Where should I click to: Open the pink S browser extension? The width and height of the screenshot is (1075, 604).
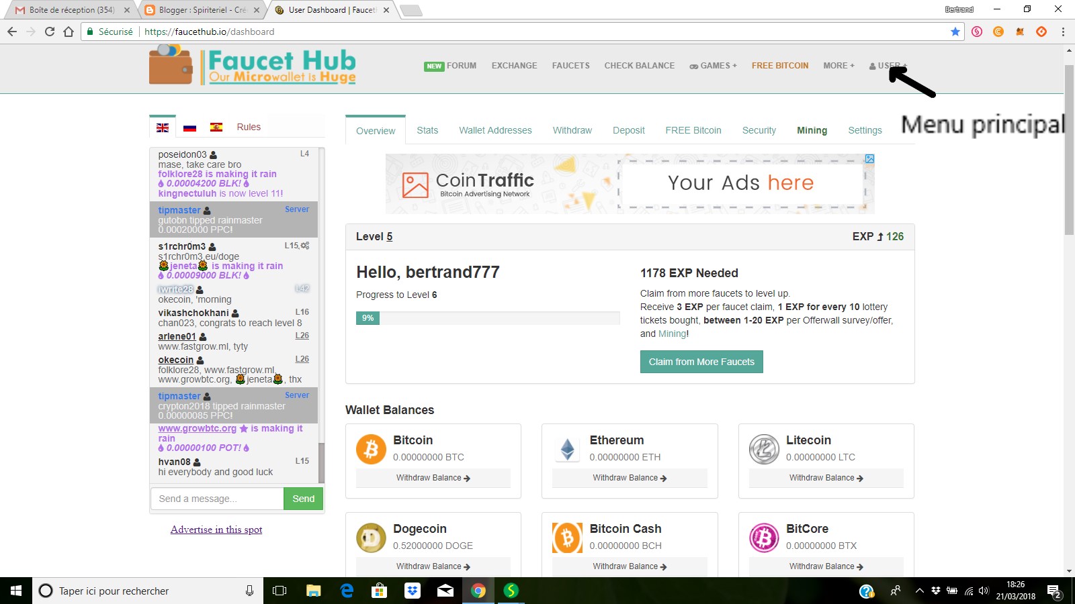pos(977,32)
